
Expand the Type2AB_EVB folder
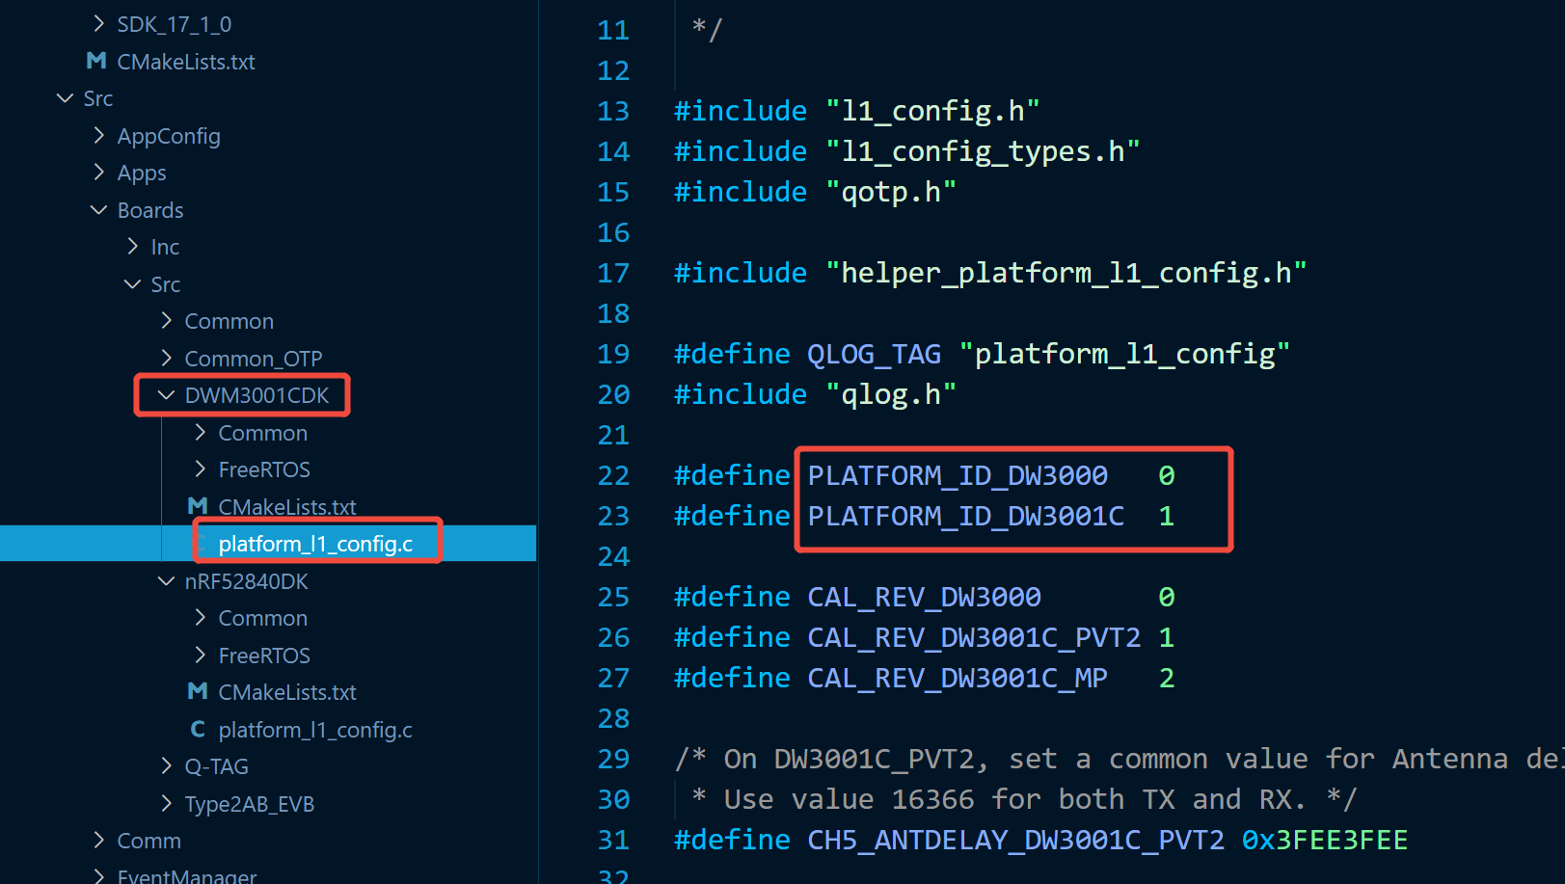click(166, 803)
